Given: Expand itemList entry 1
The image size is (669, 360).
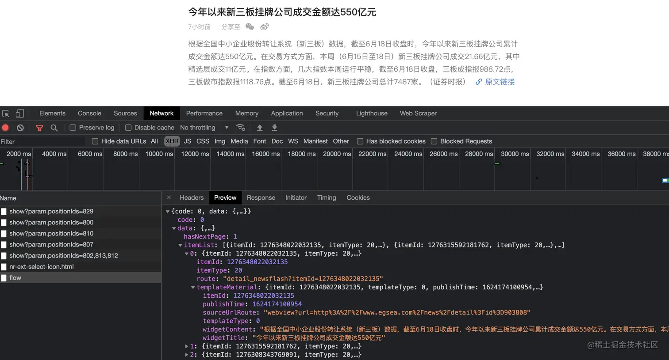Looking at the screenshot, I should click(x=187, y=347).
